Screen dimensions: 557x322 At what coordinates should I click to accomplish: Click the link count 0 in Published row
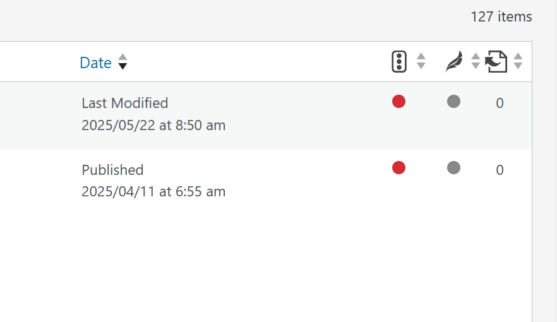[500, 170]
